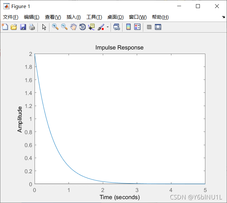
Task: Open a file with the folder icon
Action: click(x=14, y=27)
